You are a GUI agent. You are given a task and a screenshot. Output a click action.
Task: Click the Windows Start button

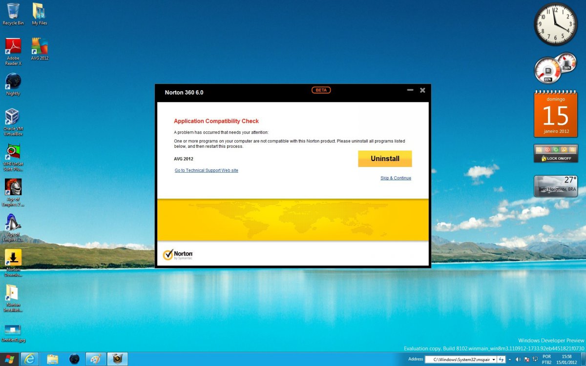click(9, 359)
